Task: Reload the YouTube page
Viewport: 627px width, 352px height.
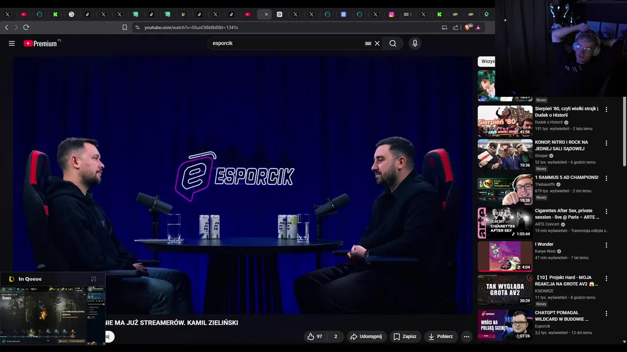Action: pos(26,27)
